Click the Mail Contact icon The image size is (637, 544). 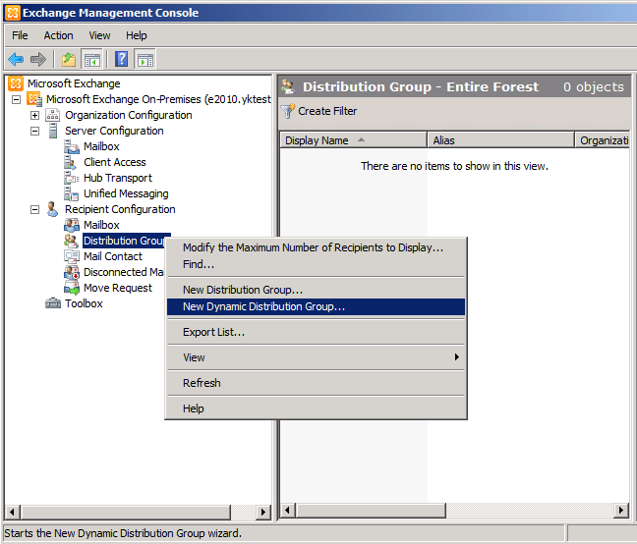coord(72,256)
